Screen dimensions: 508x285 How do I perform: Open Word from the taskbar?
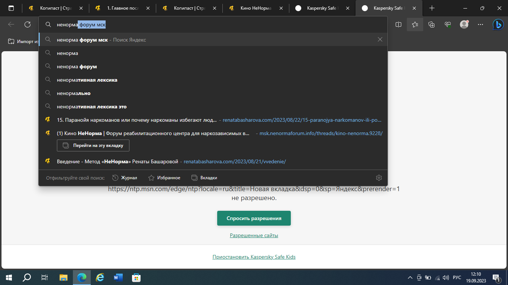118,277
